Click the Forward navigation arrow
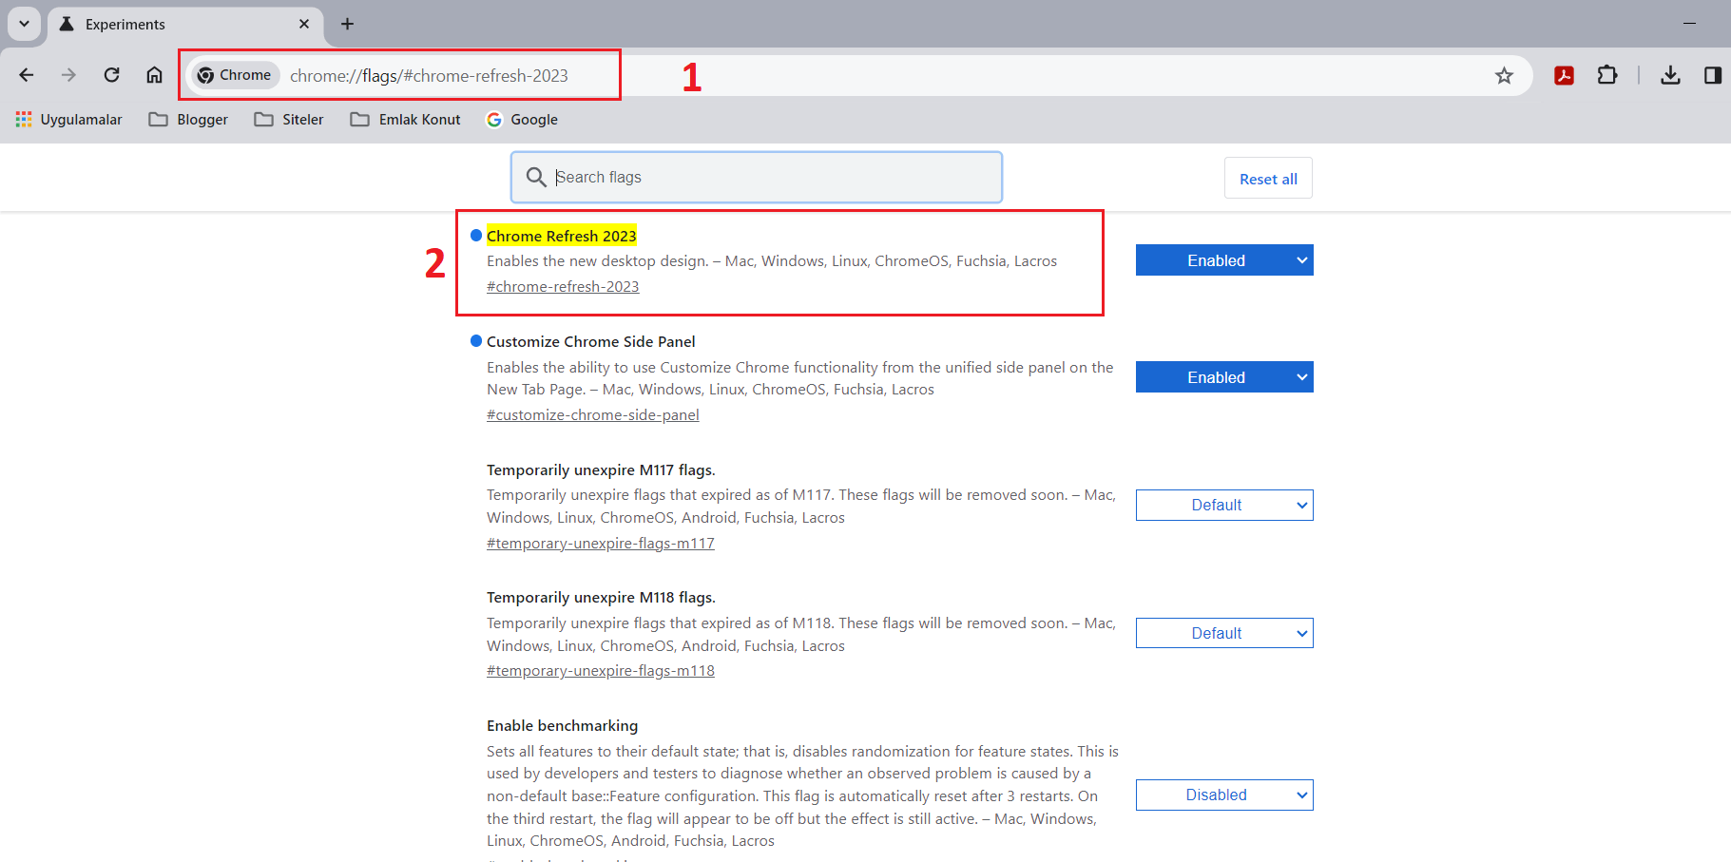 click(x=68, y=75)
